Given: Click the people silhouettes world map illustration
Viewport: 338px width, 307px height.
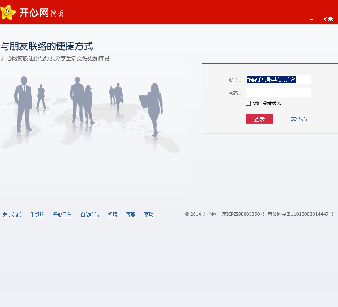Looking at the screenshot, I should pyautogui.click(x=90, y=114).
